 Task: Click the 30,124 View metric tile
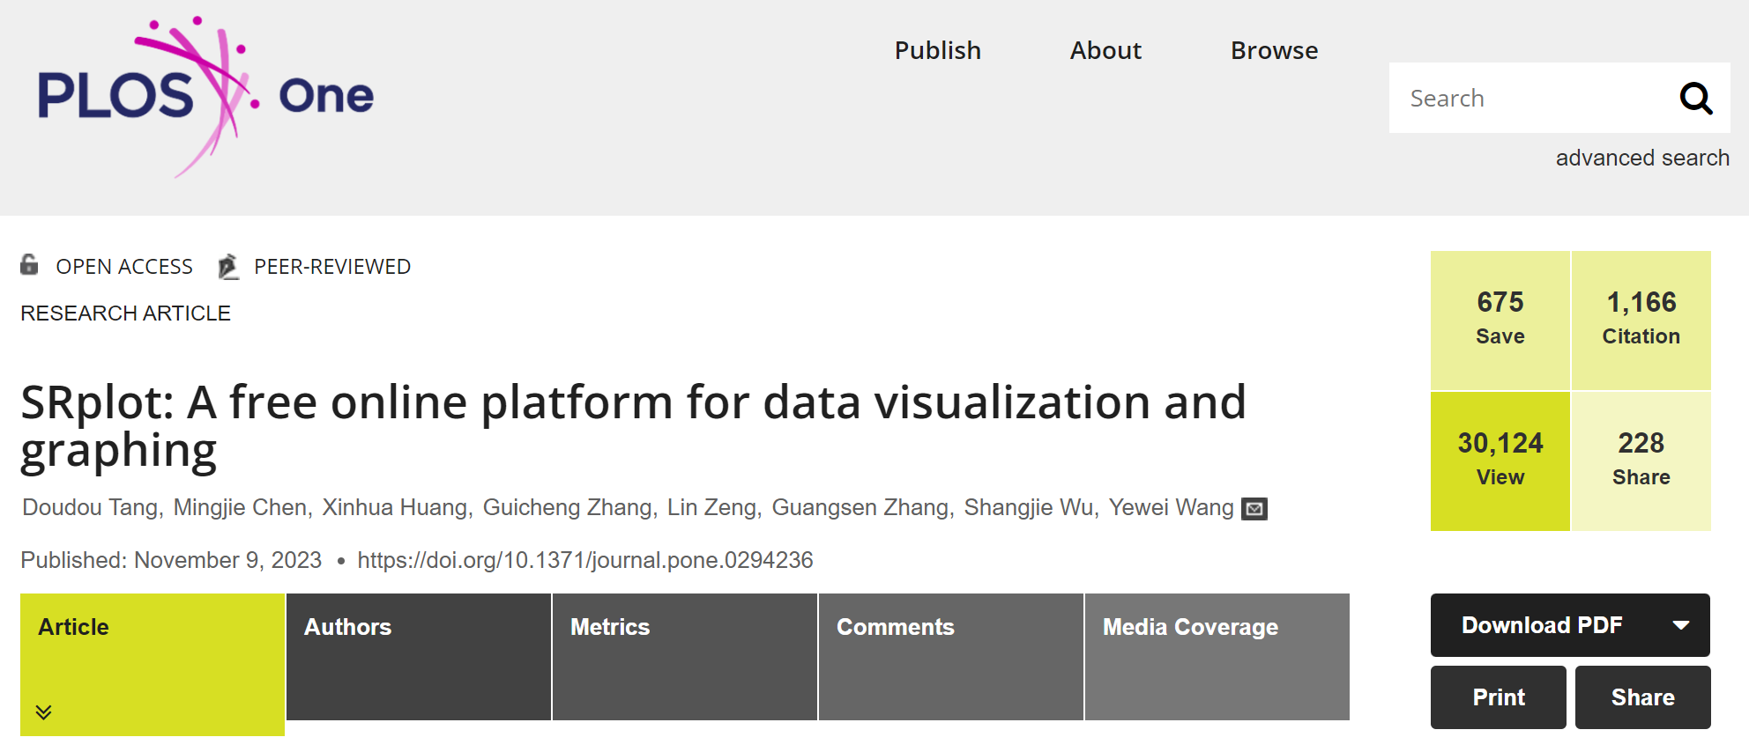pos(1500,461)
